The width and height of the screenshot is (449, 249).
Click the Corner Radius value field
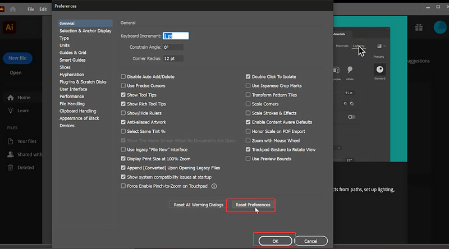click(173, 58)
